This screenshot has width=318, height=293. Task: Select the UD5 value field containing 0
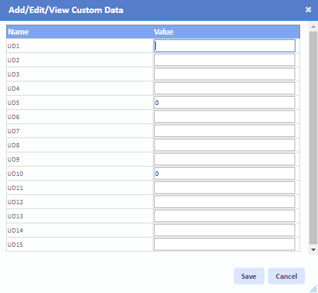pyautogui.click(x=224, y=102)
